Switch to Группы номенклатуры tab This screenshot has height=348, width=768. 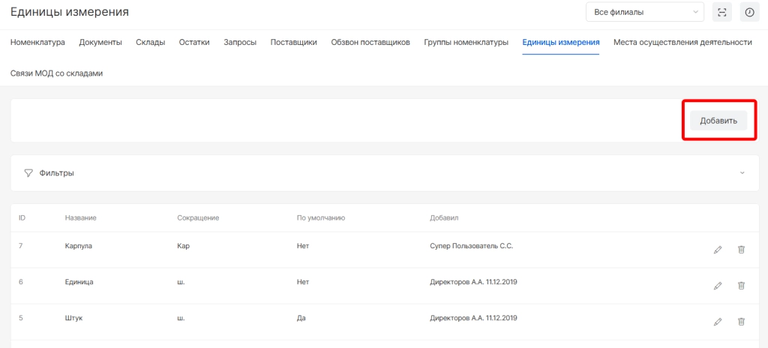pos(466,42)
